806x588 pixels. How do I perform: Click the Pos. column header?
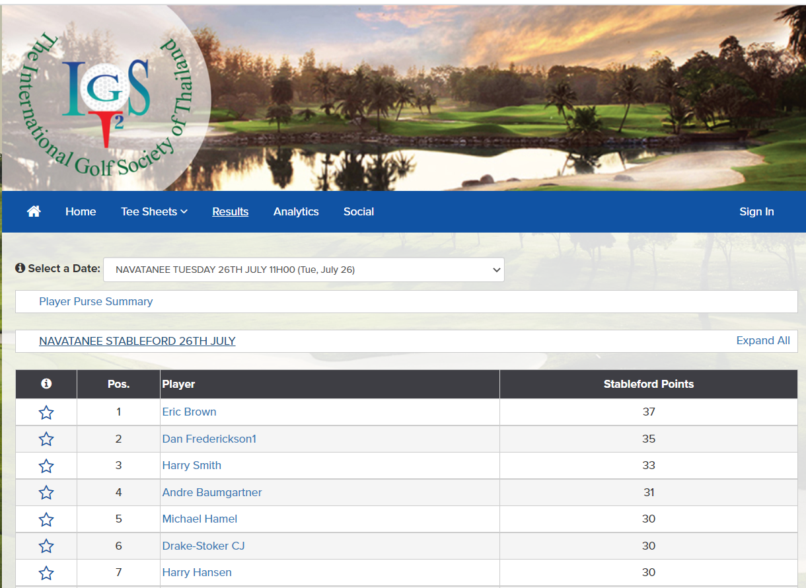pyautogui.click(x=119, y=384)
